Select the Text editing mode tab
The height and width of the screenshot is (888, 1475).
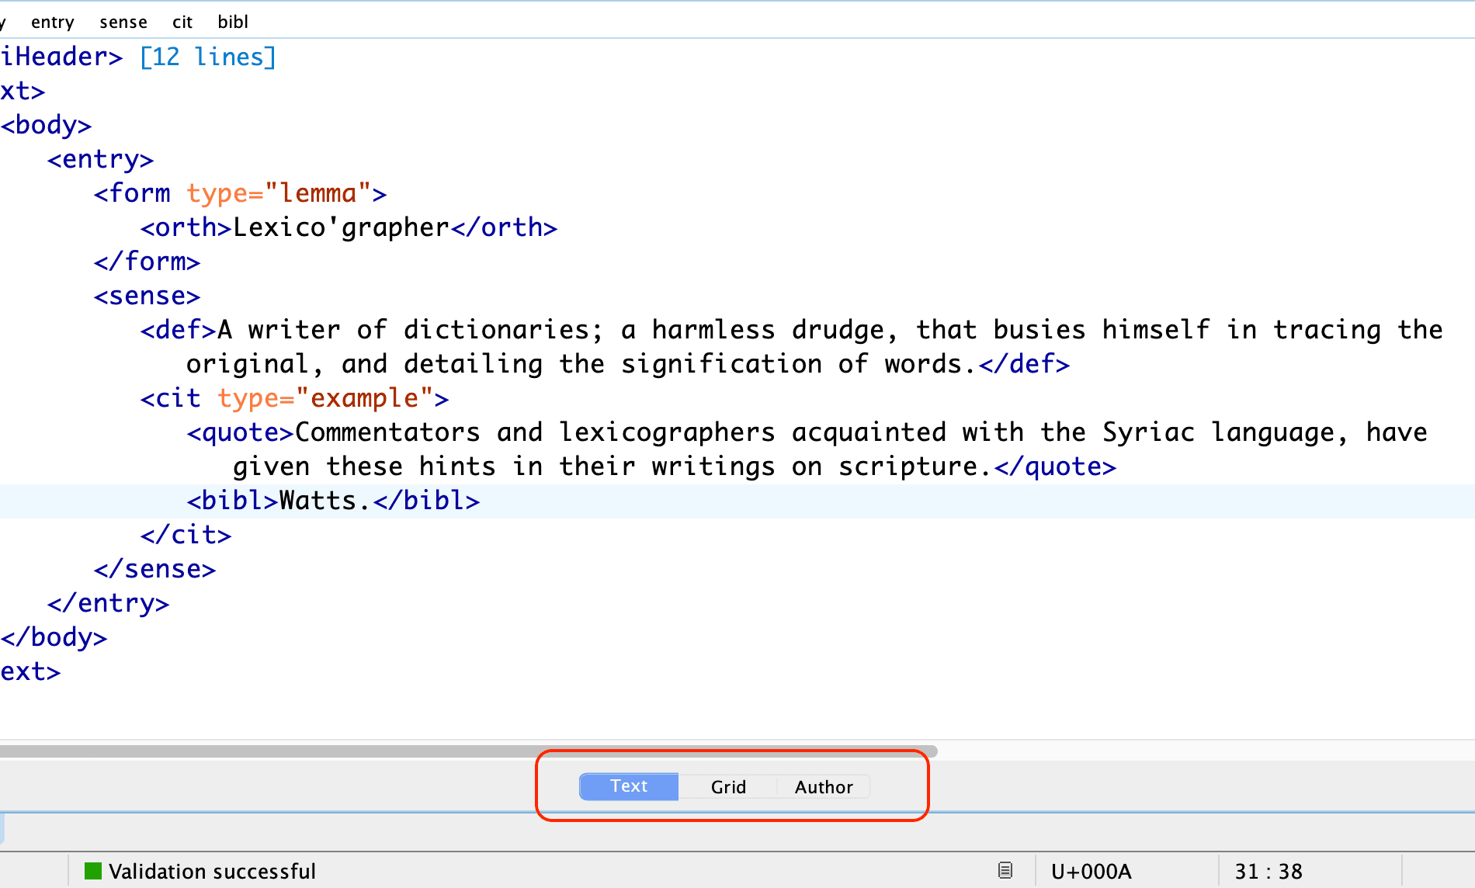pyautogui.click(x=629, y=786)
